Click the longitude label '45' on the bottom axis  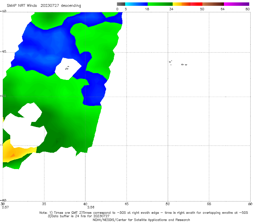126,204
